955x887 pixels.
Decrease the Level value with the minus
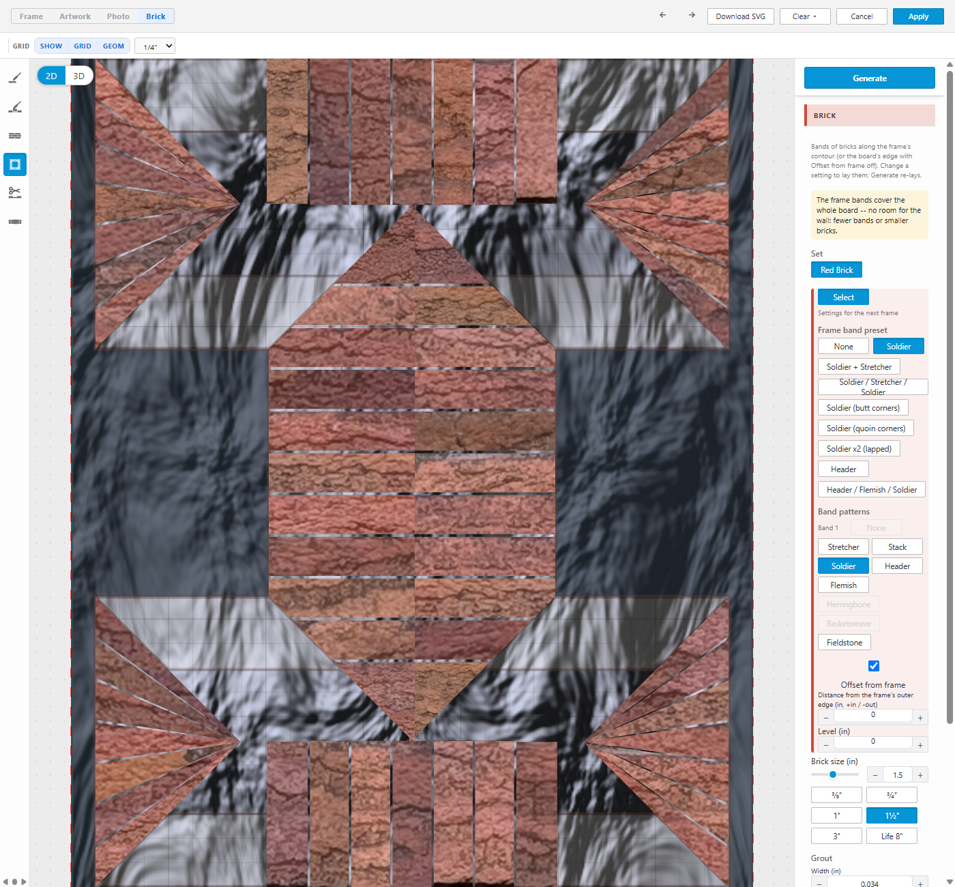[826, 744]
